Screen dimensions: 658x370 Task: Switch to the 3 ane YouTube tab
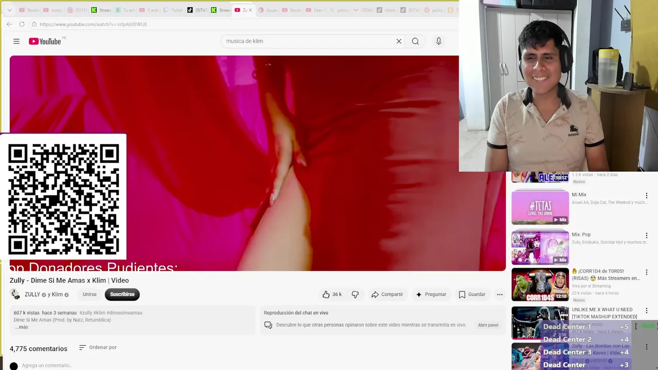pos(150,10)
